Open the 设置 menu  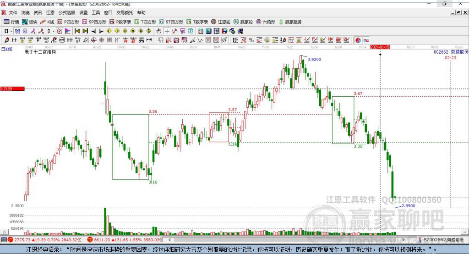pyautogui.click(x=83, y=12)
